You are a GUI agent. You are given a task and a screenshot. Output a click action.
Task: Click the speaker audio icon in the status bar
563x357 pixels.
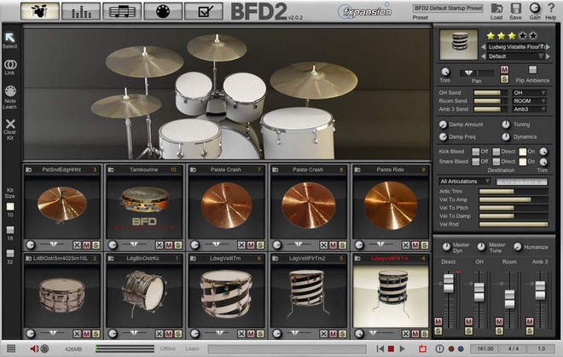pyautogui.click(x=34, y=348)
